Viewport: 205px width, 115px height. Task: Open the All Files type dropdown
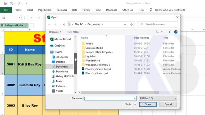tap(158, 98)
